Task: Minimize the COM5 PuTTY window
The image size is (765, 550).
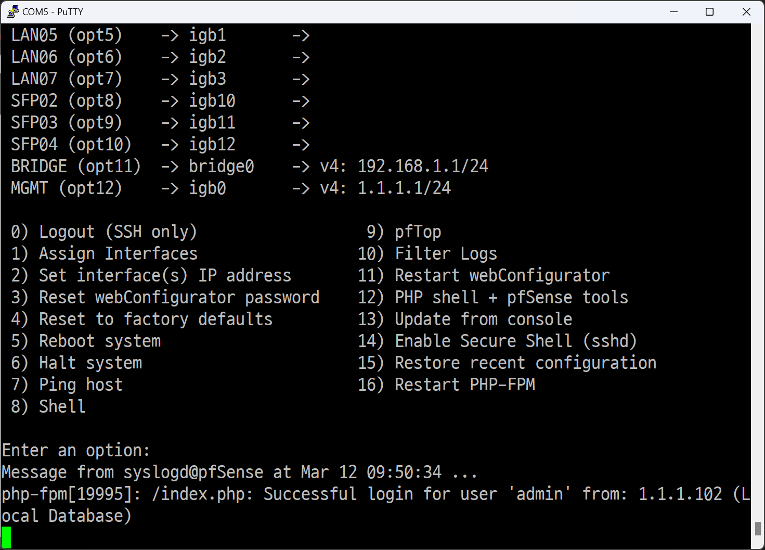Action: tap(673, 11)
